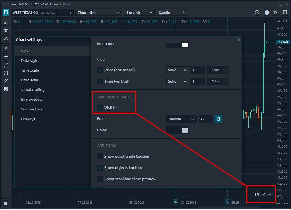
Task: Select the rectangle drawing tool
Action: 6,73
